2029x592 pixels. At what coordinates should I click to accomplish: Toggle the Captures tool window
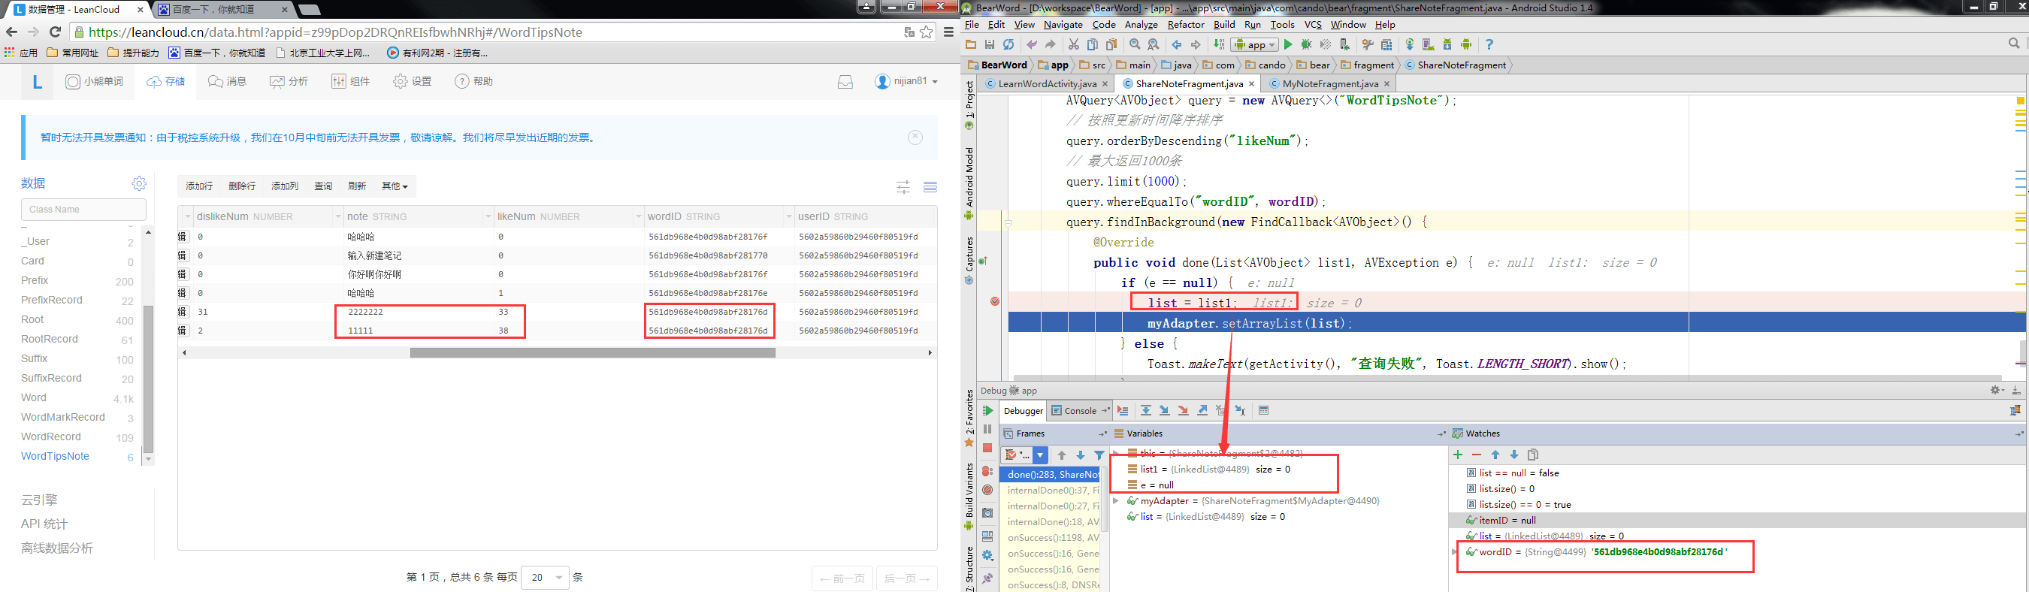click(969, 261)
